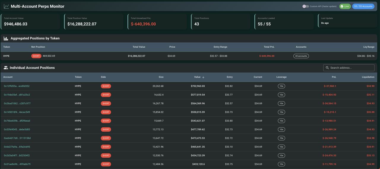Click the 10x leverage badge for 0x12ffd55a

pos(281,86)
